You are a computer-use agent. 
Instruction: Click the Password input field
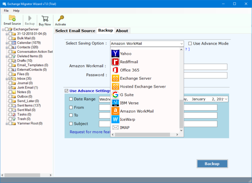coord(205,75)
